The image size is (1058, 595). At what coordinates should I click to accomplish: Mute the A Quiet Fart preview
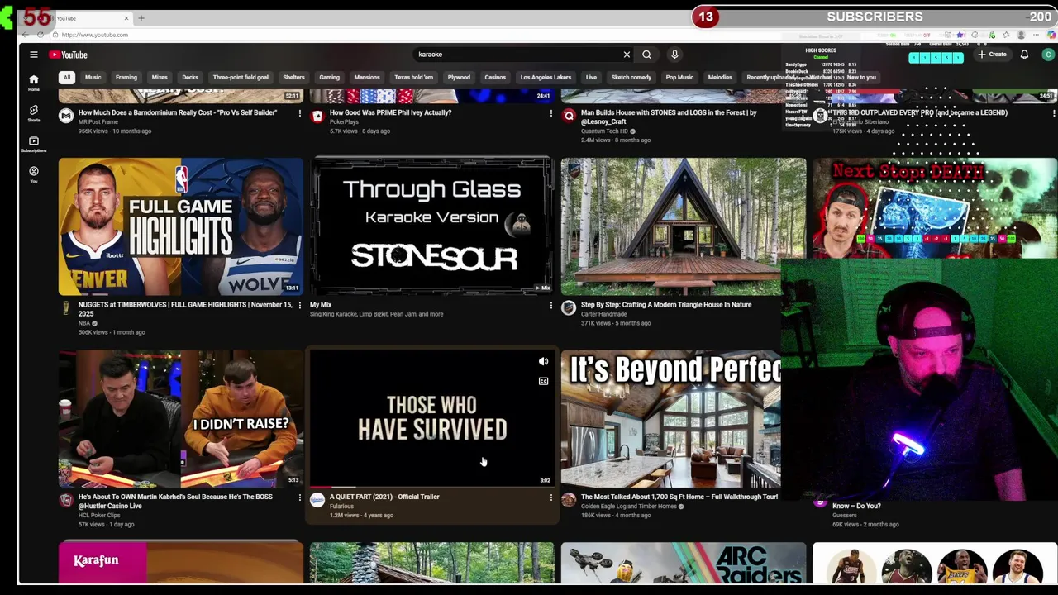pos(543,362)
